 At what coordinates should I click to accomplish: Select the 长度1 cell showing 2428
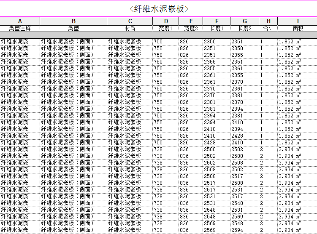click(217, 143)
